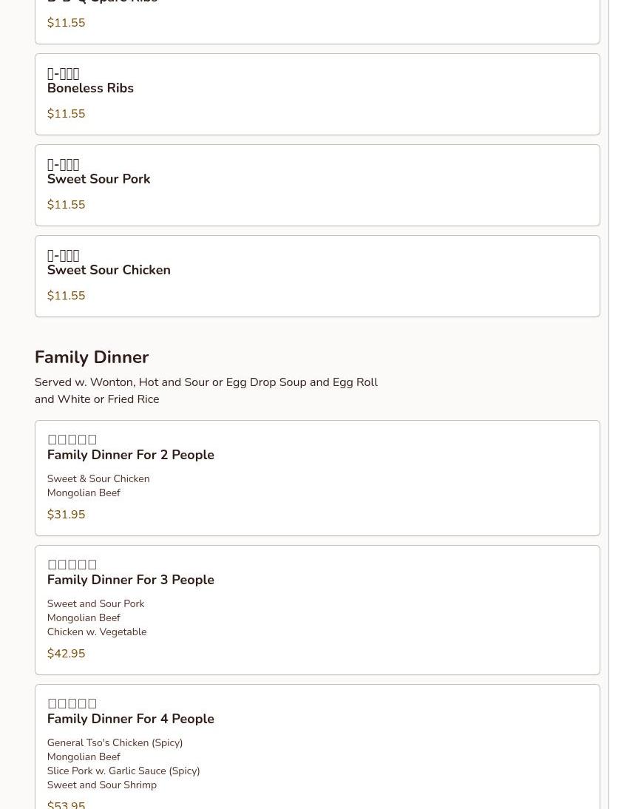
Task: Click the Sweet and Sour Shrimp line
Action: (x=102, y=785)
